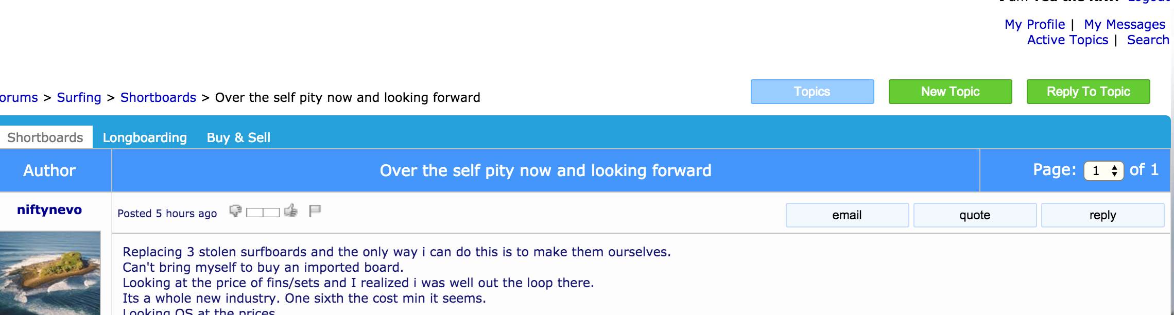Viewport: 1174px width, 315px height.
Task: Open the My Profile link
Action: (x=1034, y=25)
